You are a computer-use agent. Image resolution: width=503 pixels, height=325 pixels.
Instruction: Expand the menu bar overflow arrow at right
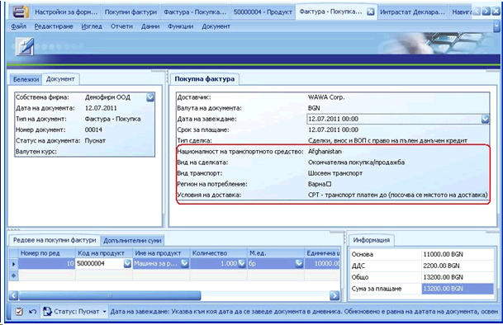pos(496,26)
